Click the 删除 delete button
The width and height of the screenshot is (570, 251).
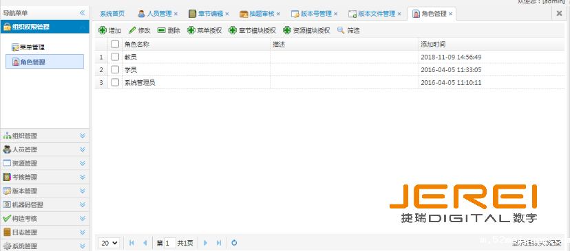click(x=169, y=30)
